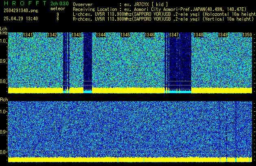Click the kHz axis unit label

click(x=4, y=33)
